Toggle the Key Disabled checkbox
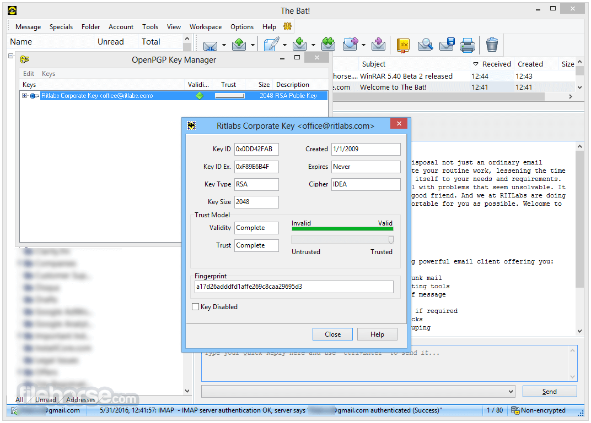This screenshot has height=423, width=591. [195, 307]
